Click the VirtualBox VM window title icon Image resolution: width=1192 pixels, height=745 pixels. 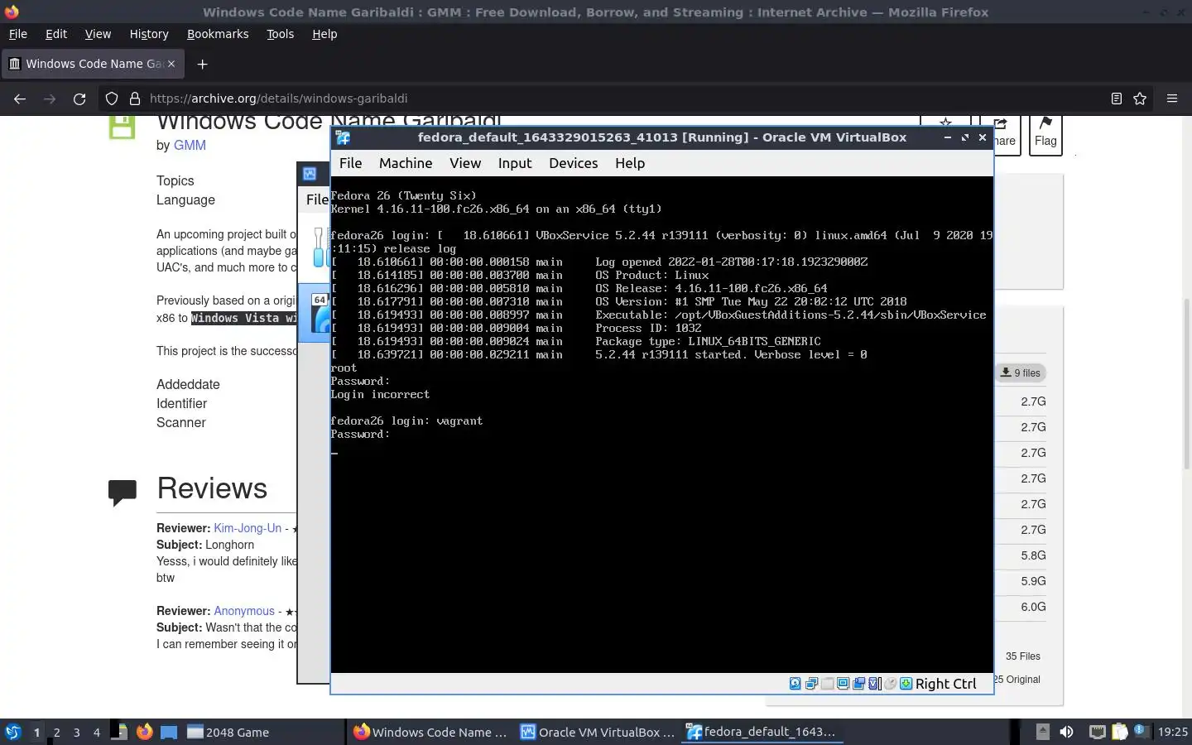(343, 137)
